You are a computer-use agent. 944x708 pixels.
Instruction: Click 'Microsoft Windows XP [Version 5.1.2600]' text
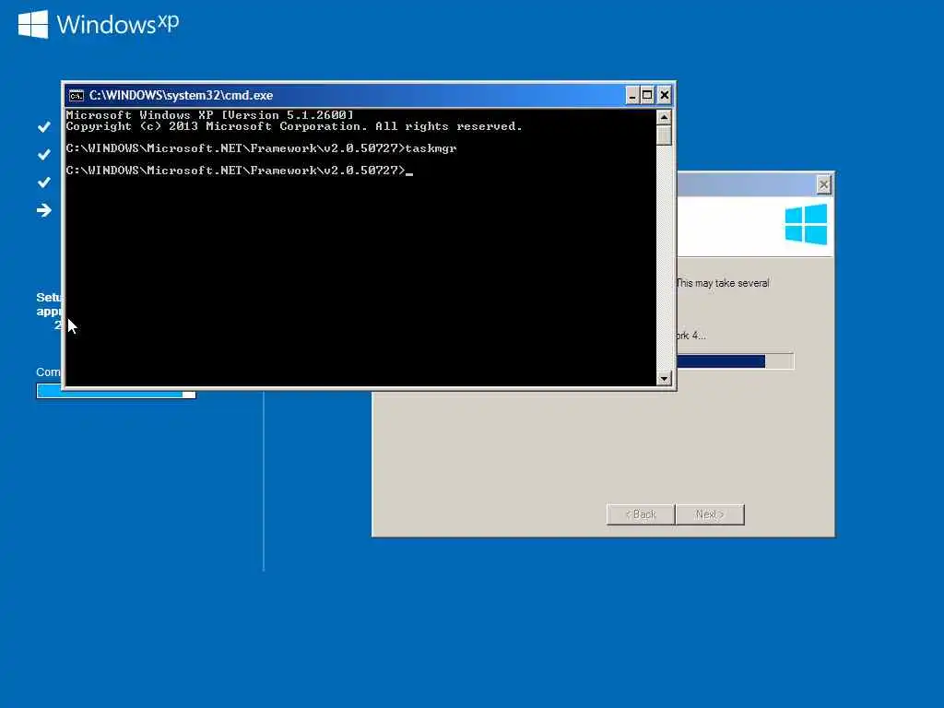209,114
